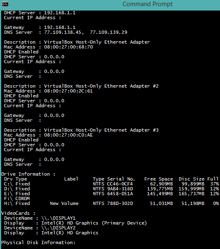Viewport: 220px width, 249px height.
Task: Select the C:\ Fixed drive row
Action: pyautogui.click(x=111, y=184)
